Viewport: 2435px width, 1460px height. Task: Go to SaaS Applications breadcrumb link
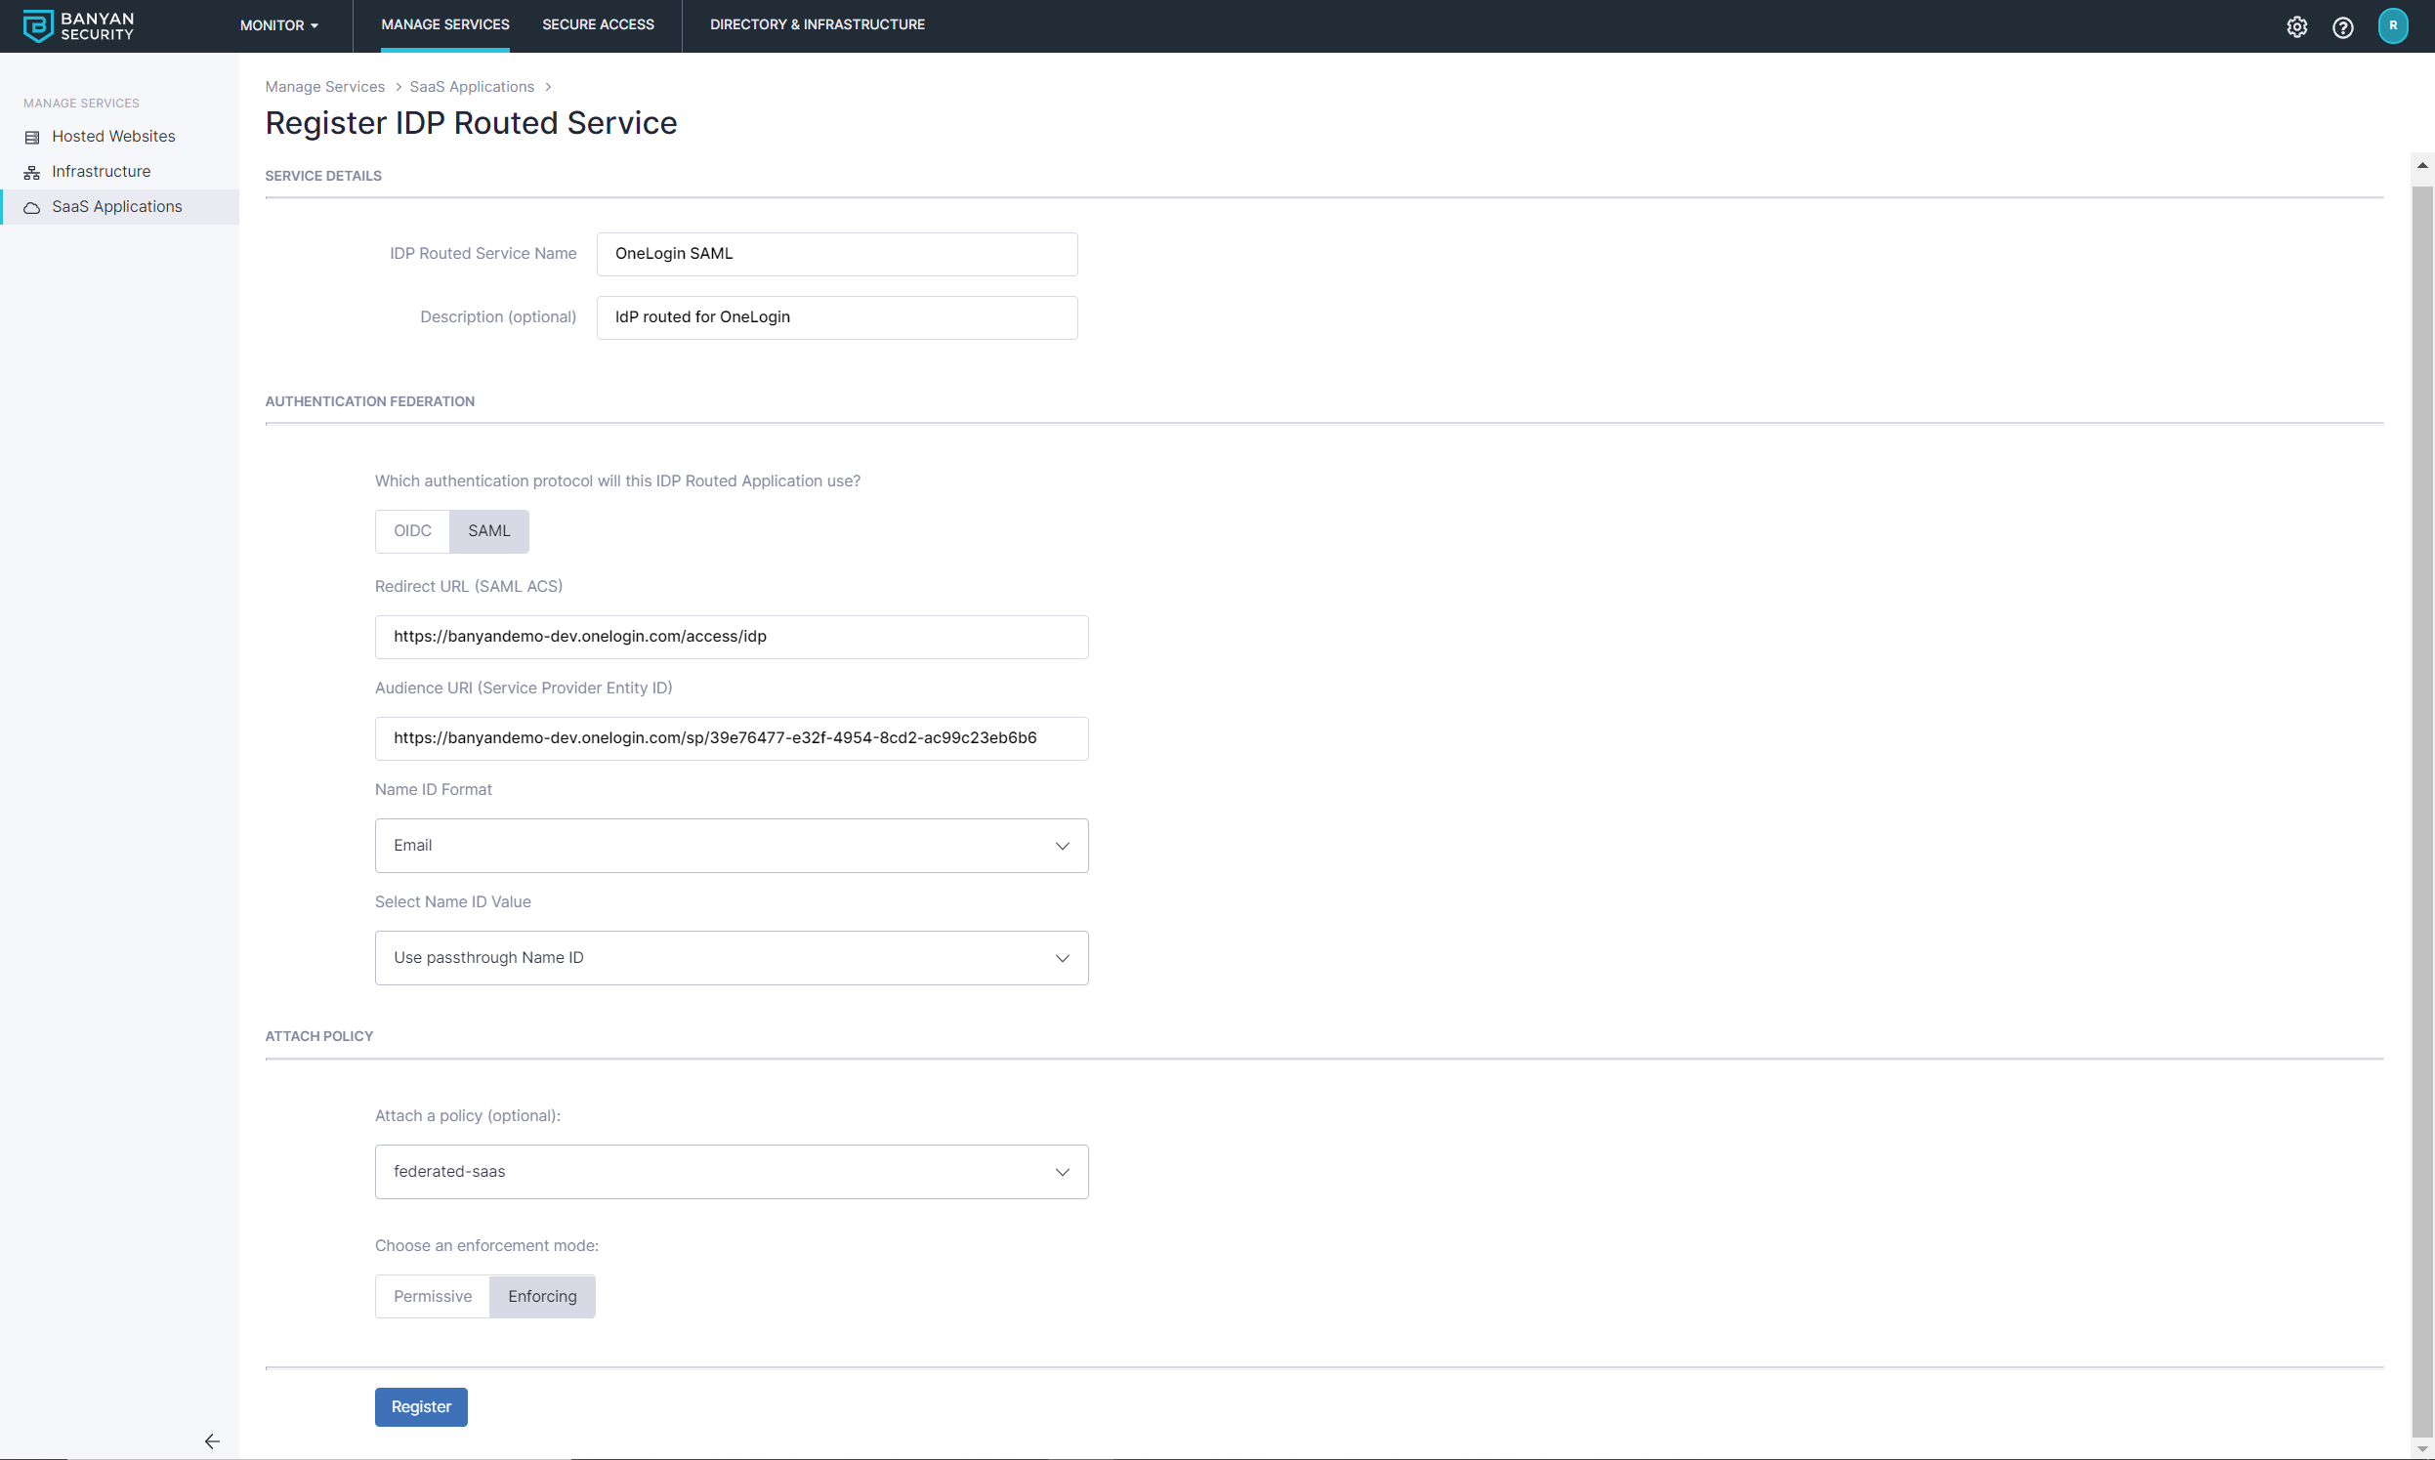471,87
